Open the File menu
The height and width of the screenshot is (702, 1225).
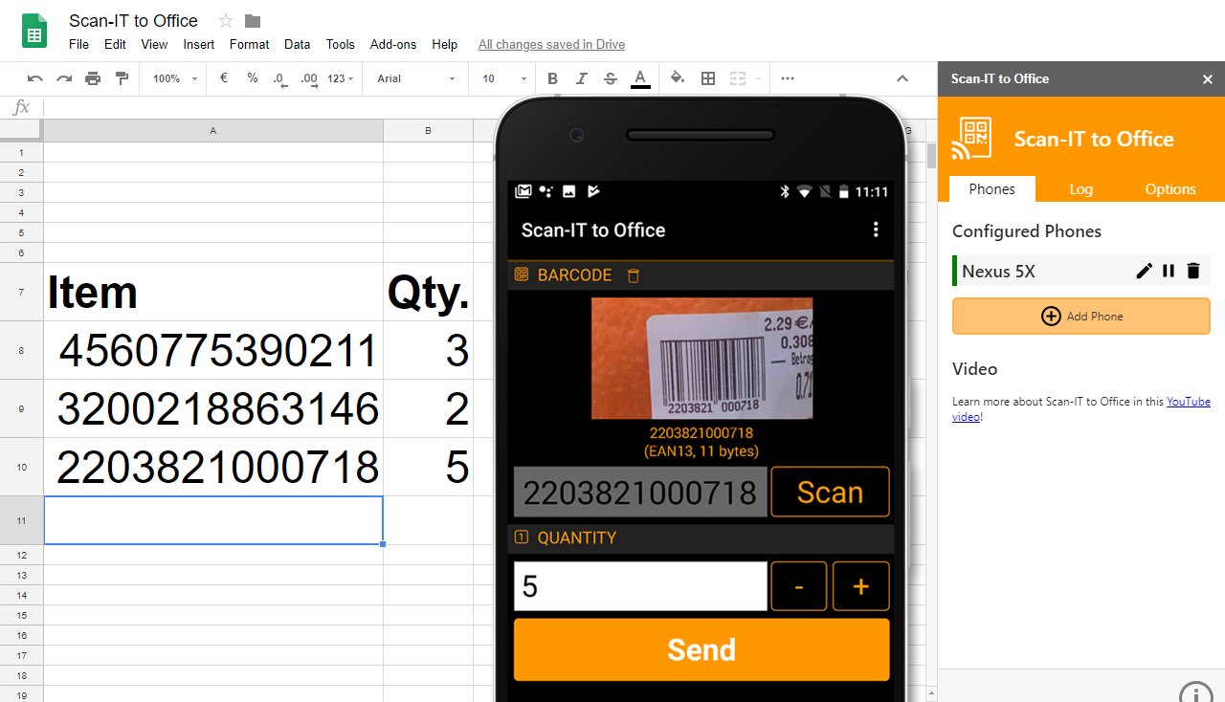(x=78, y=44)
